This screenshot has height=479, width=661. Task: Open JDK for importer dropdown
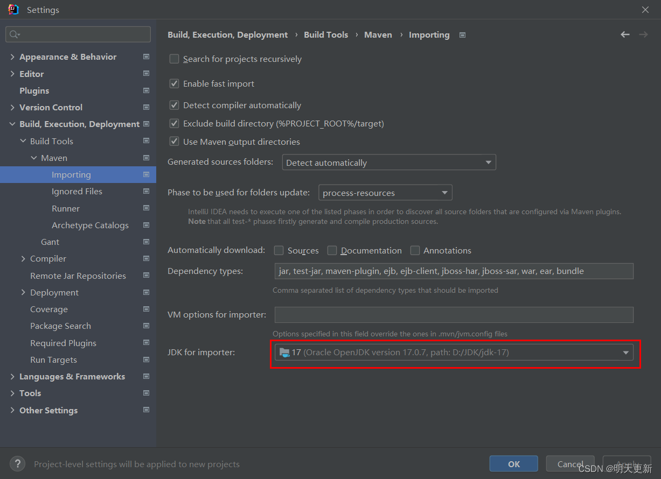click(x=454, y=353)
